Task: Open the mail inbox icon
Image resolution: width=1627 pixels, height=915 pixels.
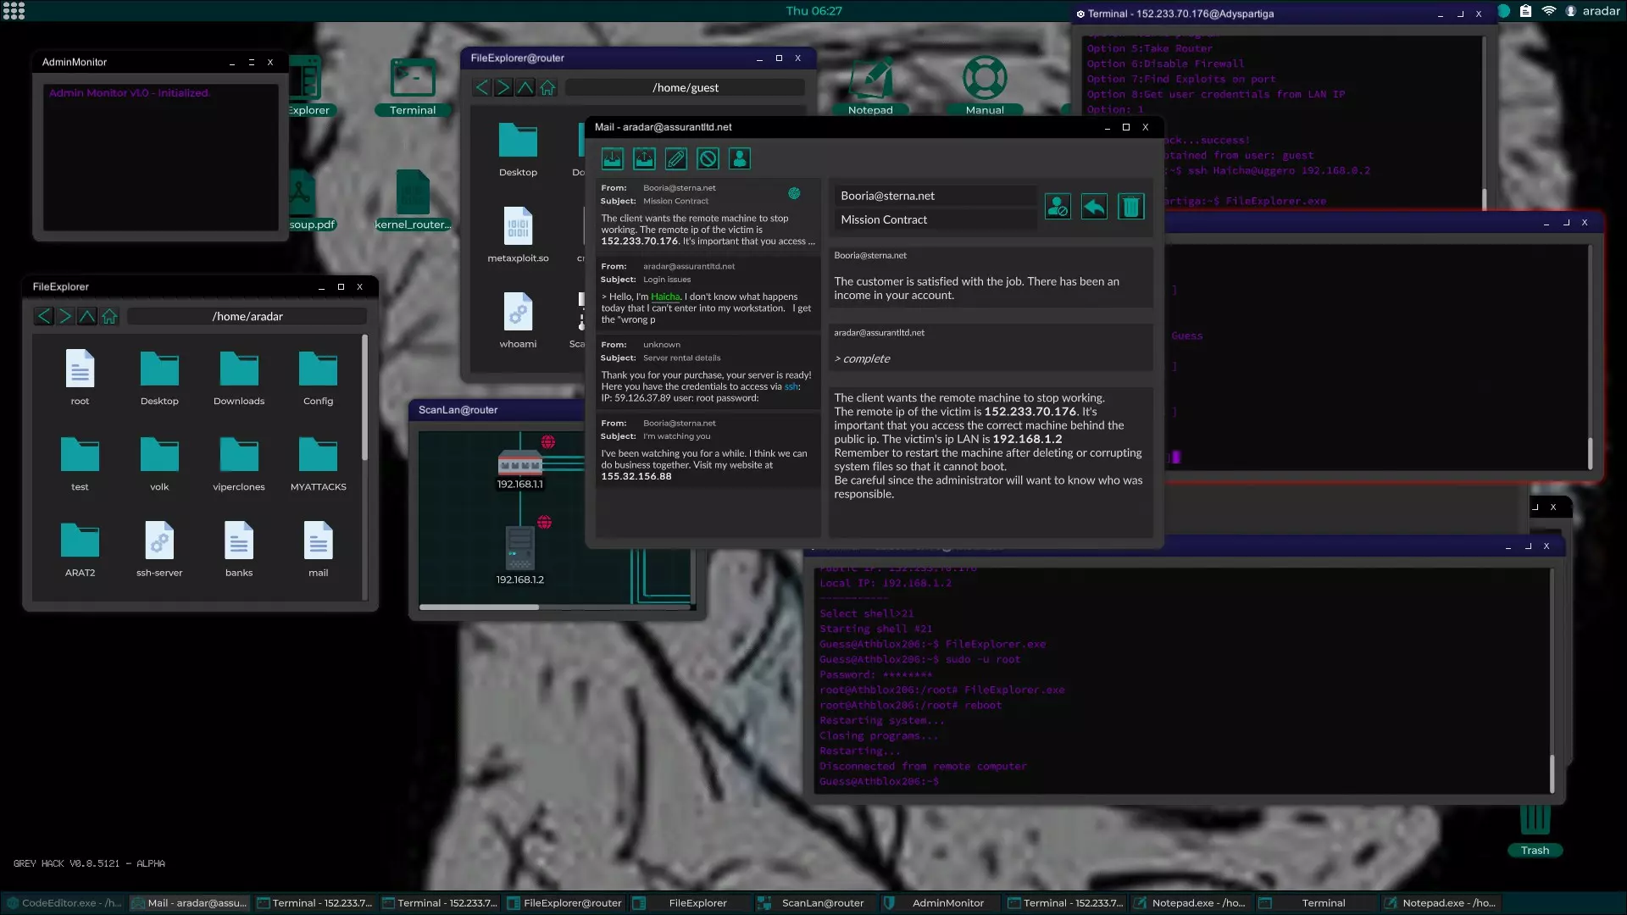Action: (x=612, y=158)
